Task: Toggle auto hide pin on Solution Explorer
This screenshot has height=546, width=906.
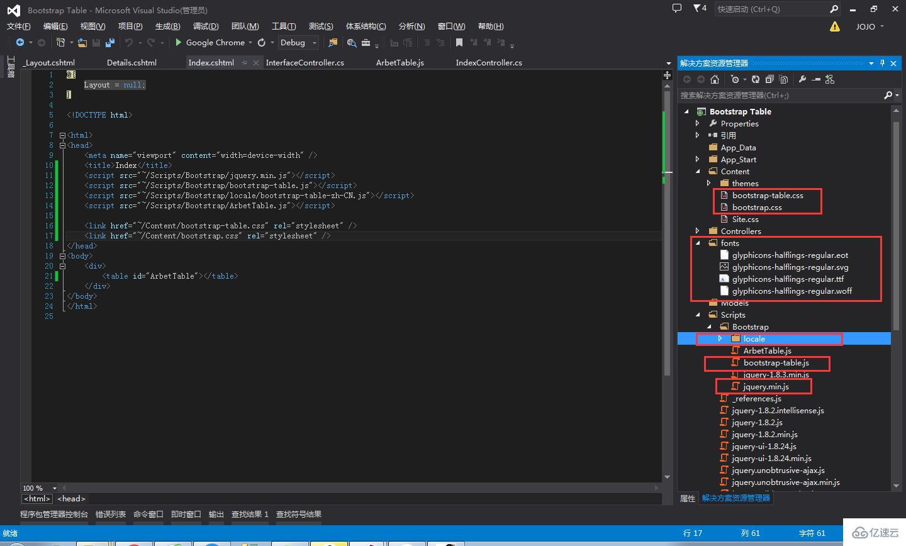Action: click(x=882, y=63)
